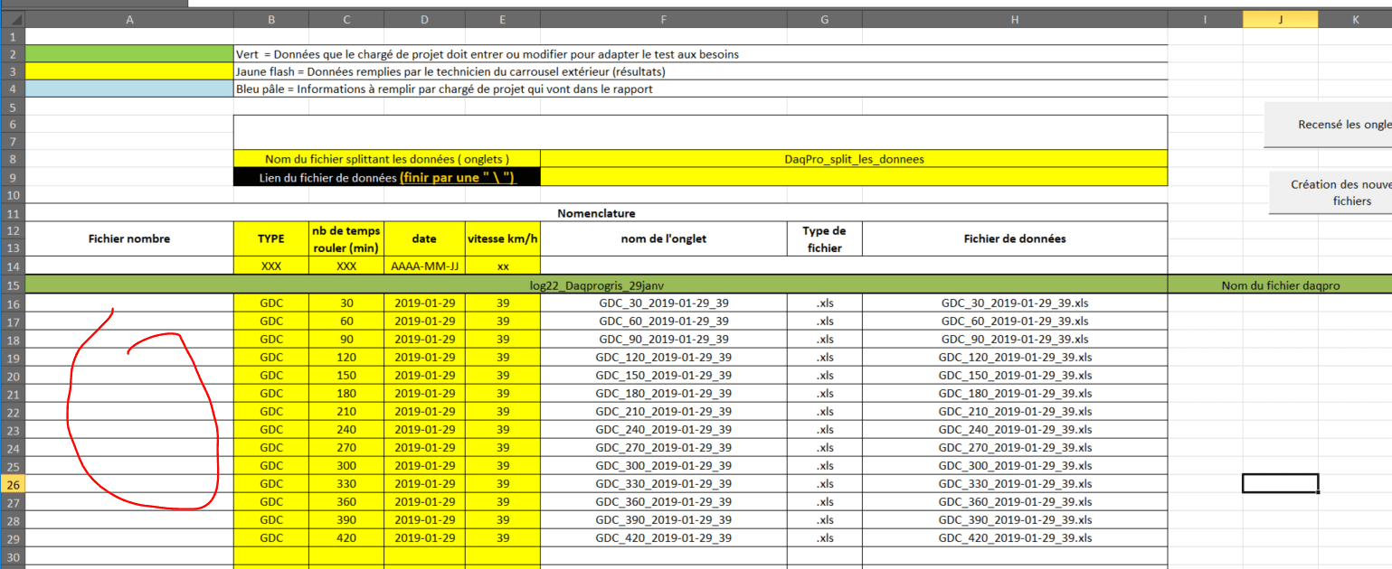
Task: Select the pale blue legend cell in row 4
Action: point(129,89)
